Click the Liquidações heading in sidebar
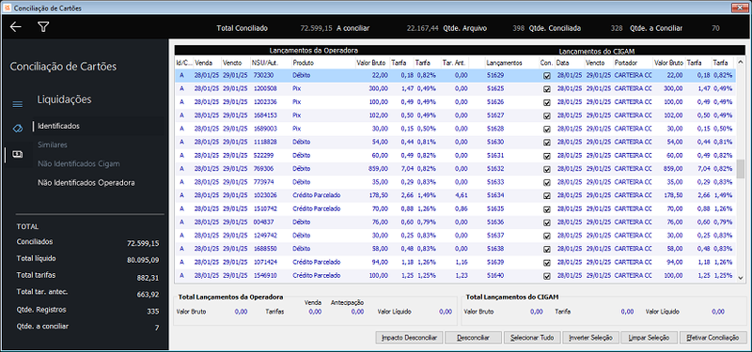 click(x=64, y=100)
